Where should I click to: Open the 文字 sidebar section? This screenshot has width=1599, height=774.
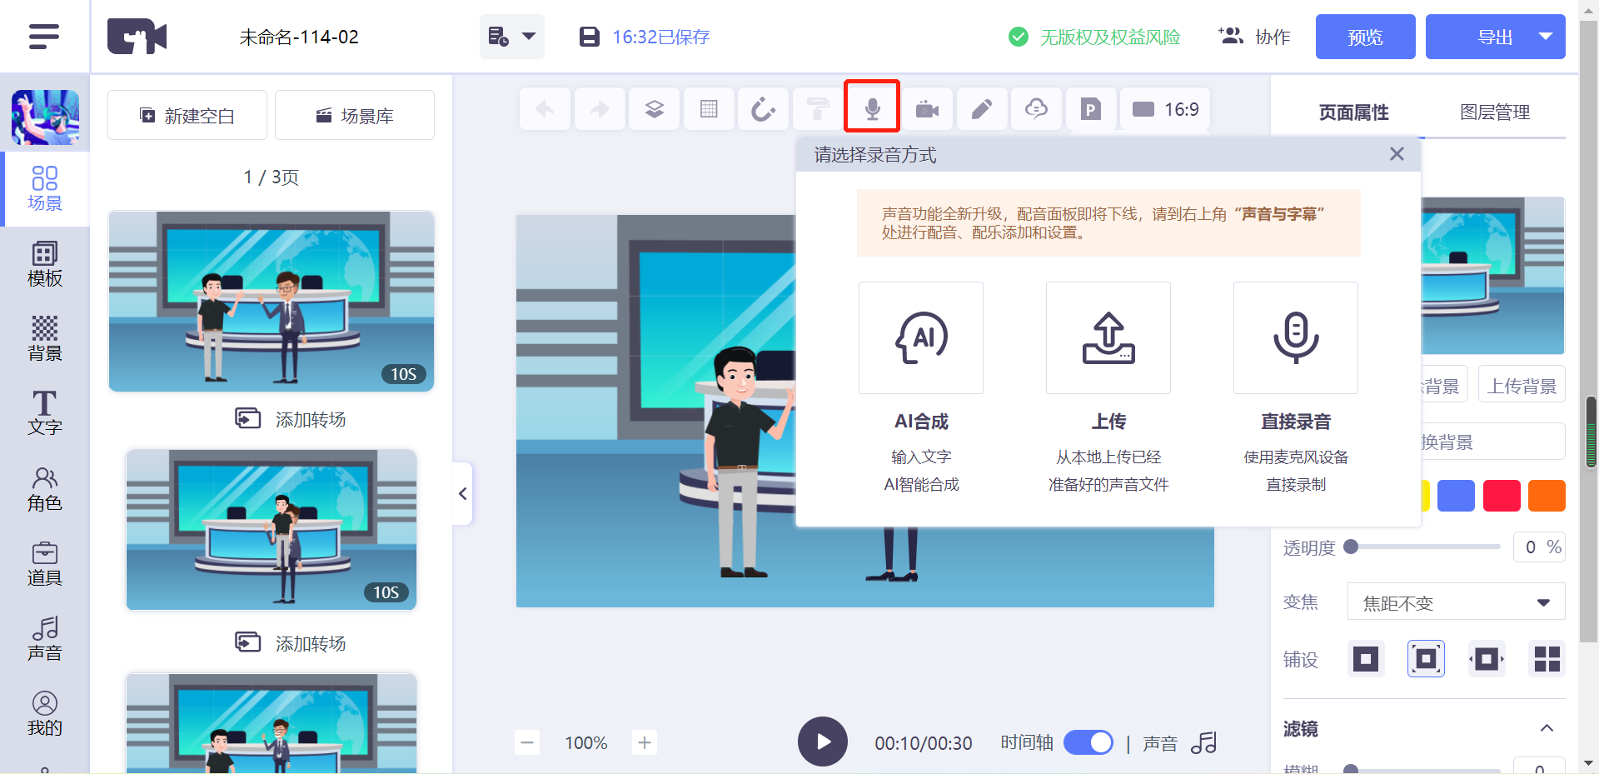(x=45, y=413)
